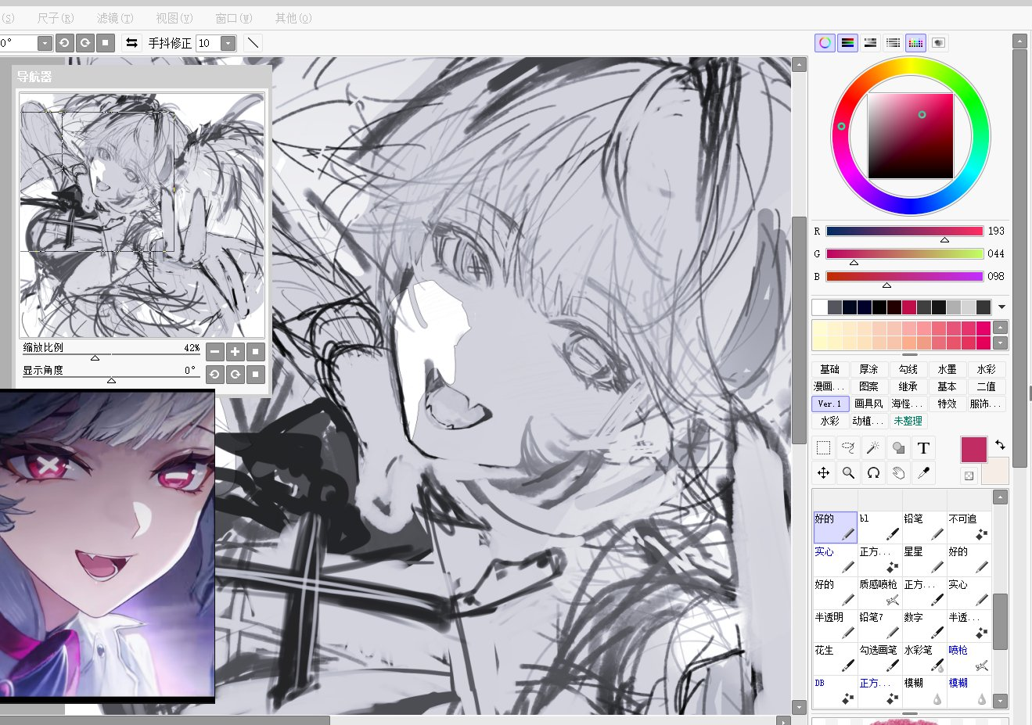Click the R red channel slider
The height and width of the screenshot is (725, 1032).
pyautogui.click(x=904, y=231)
